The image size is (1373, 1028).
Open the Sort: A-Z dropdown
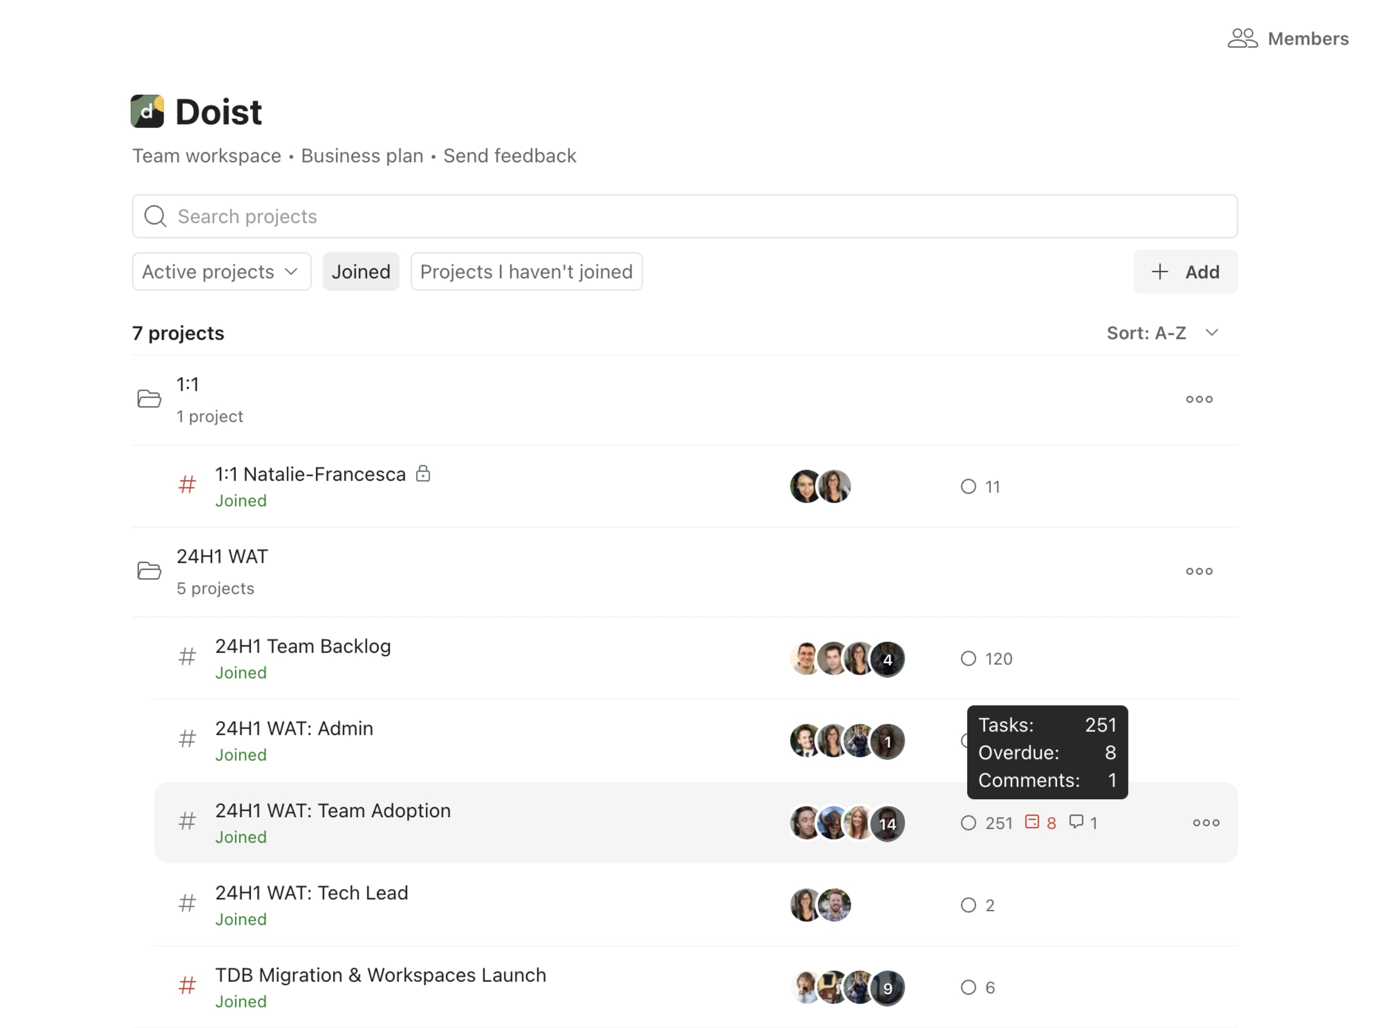pyautogui.click(x=1163, y=333)
